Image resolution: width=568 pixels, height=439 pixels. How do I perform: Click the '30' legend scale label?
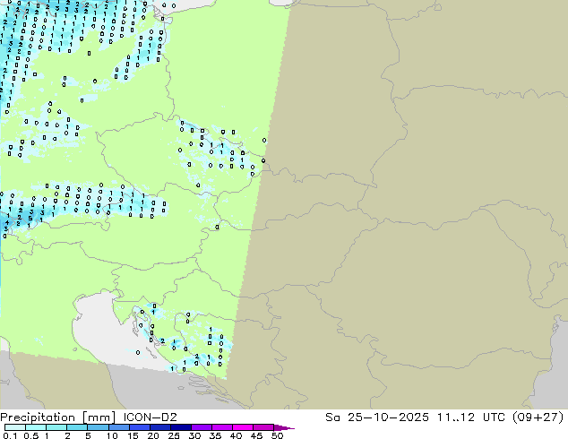[x=194, y=435]
